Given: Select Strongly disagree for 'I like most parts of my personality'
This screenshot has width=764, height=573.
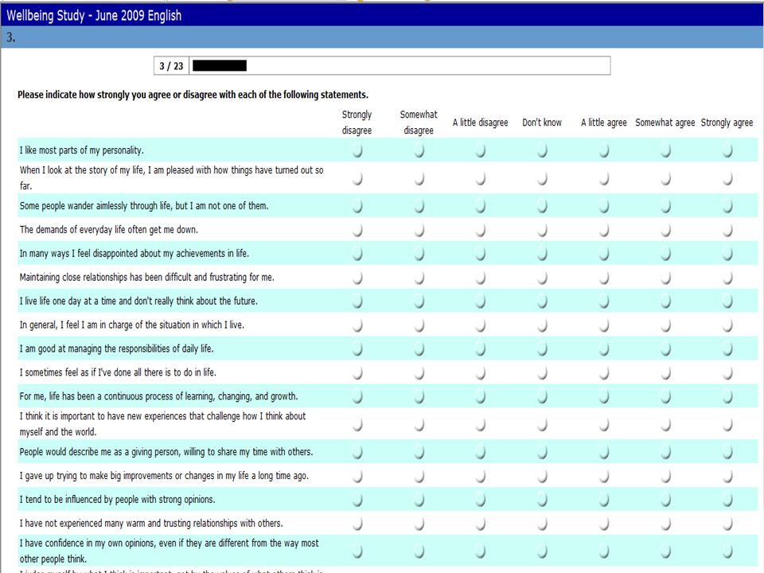Looking at the screenshot, I should [x=357, y=150].
